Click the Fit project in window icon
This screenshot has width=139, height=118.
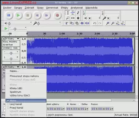(x=123, y=23)
